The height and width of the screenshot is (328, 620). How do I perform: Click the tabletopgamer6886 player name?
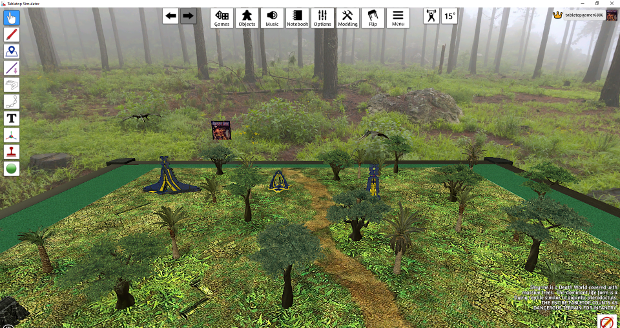point(584,15)
